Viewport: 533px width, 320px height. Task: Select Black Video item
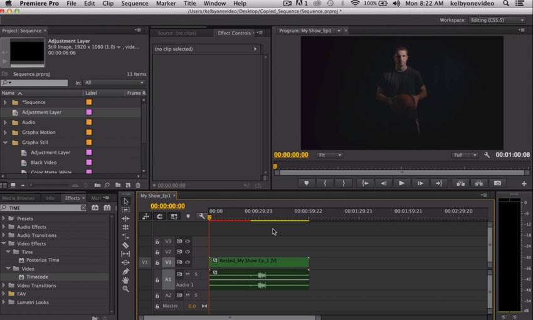43,163
